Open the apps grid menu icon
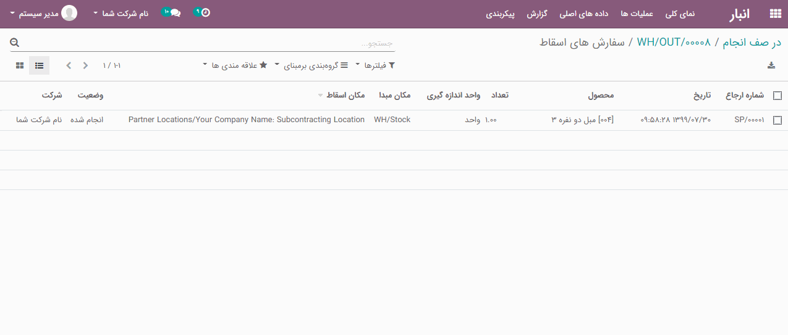The height and width of the screenshot is (335, 788). (x=774, y=14)
